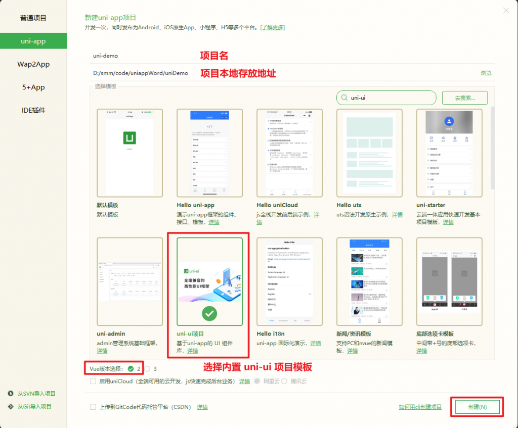This screenshot has width=518, height=428.
Task: Click the Hello uniCloud template title
Action: click(277, 205)
